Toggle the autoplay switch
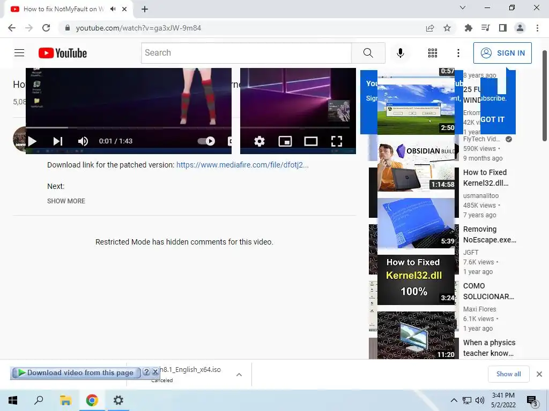 (206, 141)
